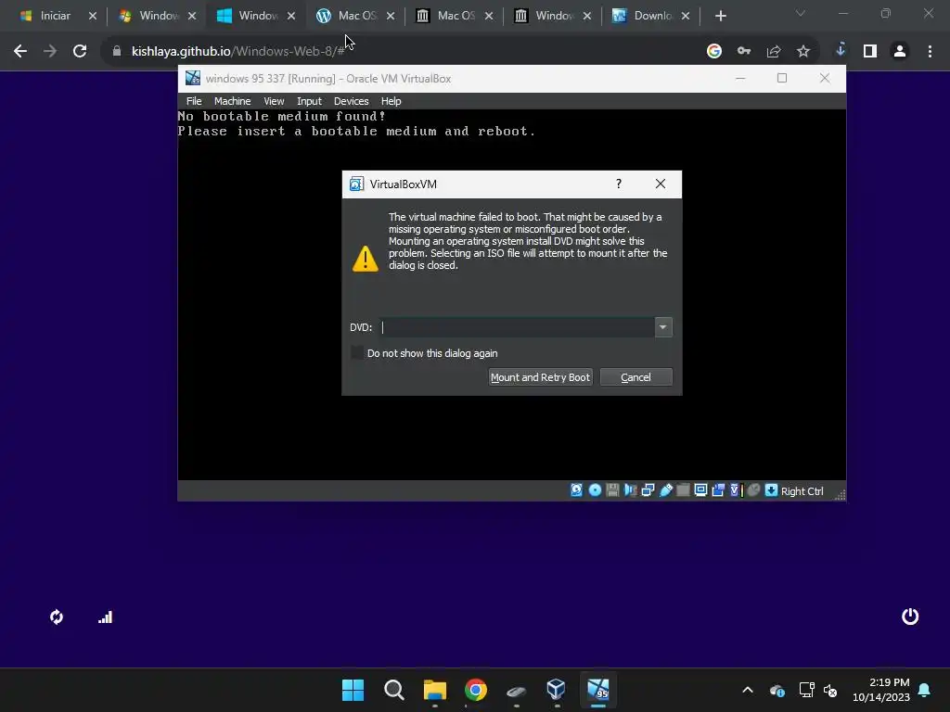Click the password key icon

(744, 52)
